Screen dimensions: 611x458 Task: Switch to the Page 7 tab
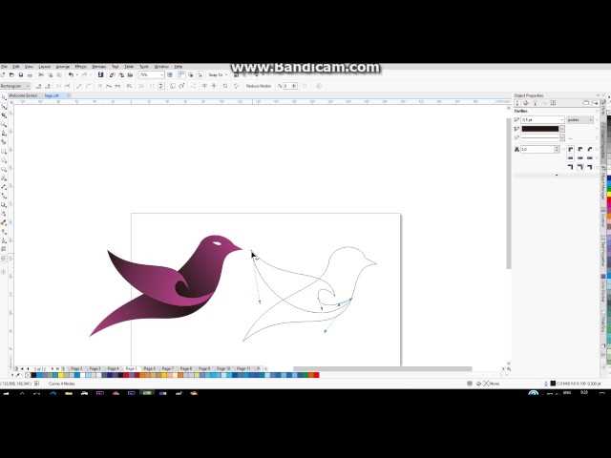tap(167, 368)
